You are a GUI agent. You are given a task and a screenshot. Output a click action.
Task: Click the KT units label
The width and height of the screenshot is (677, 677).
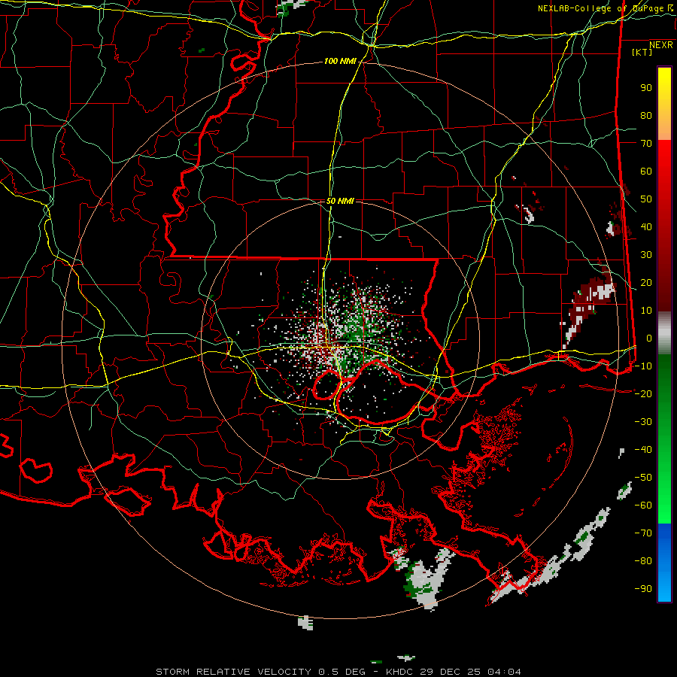pyautogui.click(x=642, y=52)
